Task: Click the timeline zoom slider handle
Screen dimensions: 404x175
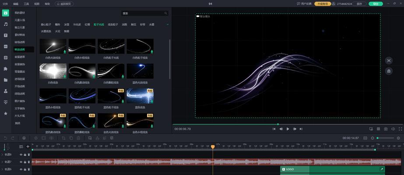Action: 377,138
